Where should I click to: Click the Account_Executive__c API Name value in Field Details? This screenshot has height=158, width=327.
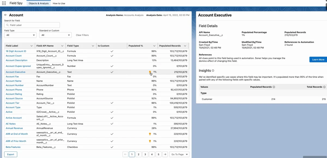click(211, 35)
